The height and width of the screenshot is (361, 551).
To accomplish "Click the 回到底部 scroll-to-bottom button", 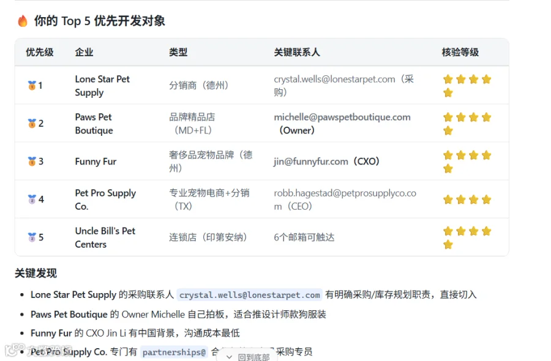I will tap(247, 356).
